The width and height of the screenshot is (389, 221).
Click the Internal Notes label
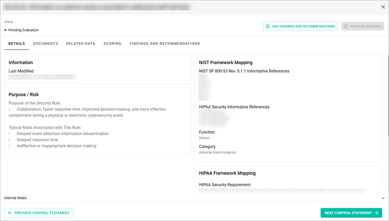(x=16, y=198)
